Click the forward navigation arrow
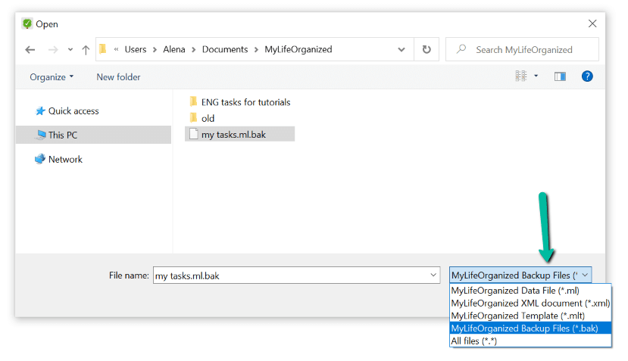Image resolution: width=628 pixels, height=361 pixels. [53, 50]
